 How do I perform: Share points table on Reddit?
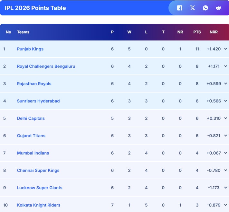point(218,8)
